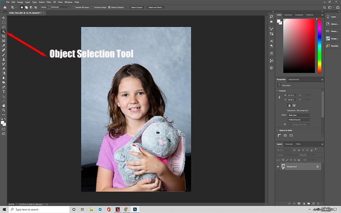Select the Blur tool
The image size is (341, 213).
click(x=3, y=78)
